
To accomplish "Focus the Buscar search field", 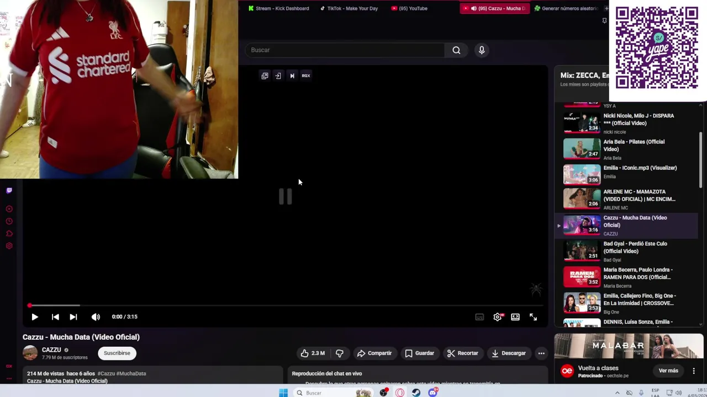I will (x=345, y=50).
